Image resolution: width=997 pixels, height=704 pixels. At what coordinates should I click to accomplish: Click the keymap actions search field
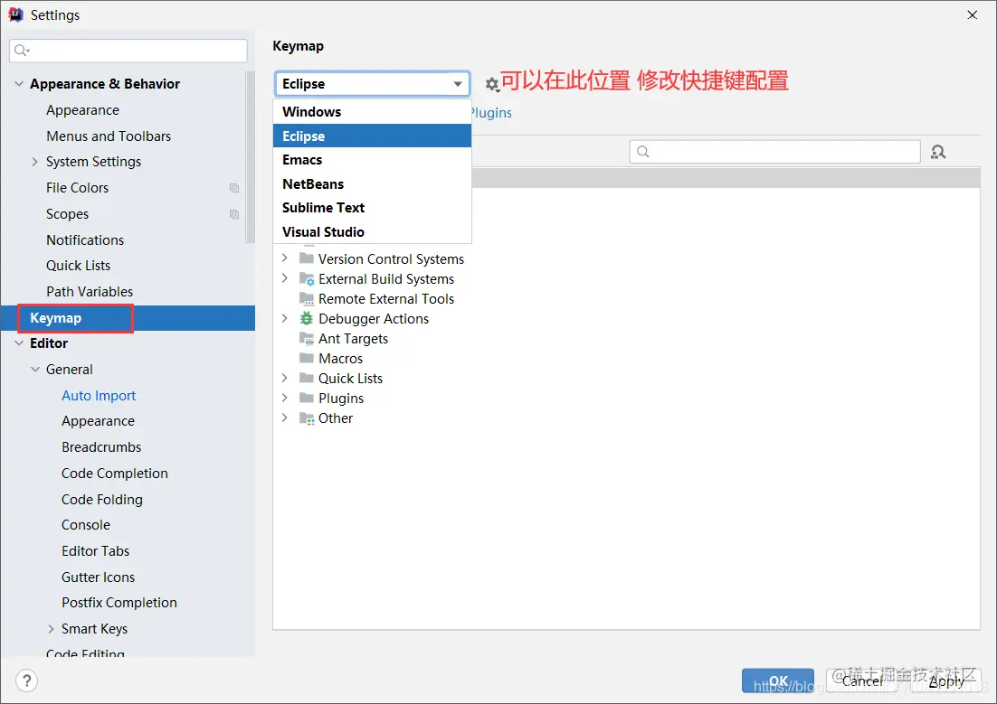pyautogui.click(x=774, y=151)
